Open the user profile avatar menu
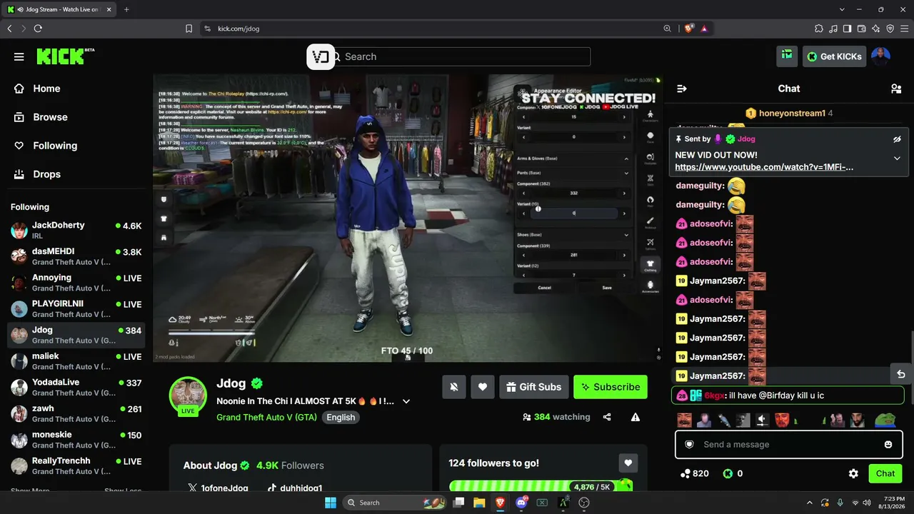This screenshot has height=514, width=914. click(881, 56)
